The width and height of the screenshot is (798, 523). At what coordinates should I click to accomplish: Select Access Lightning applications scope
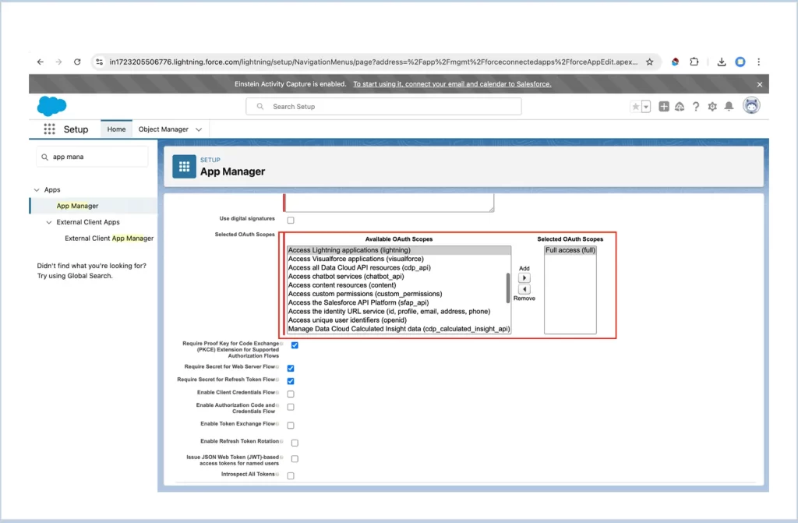tap(399, 250)
